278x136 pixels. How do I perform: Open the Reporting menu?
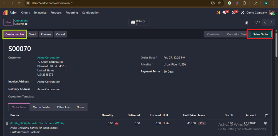(x=72, y=13)
